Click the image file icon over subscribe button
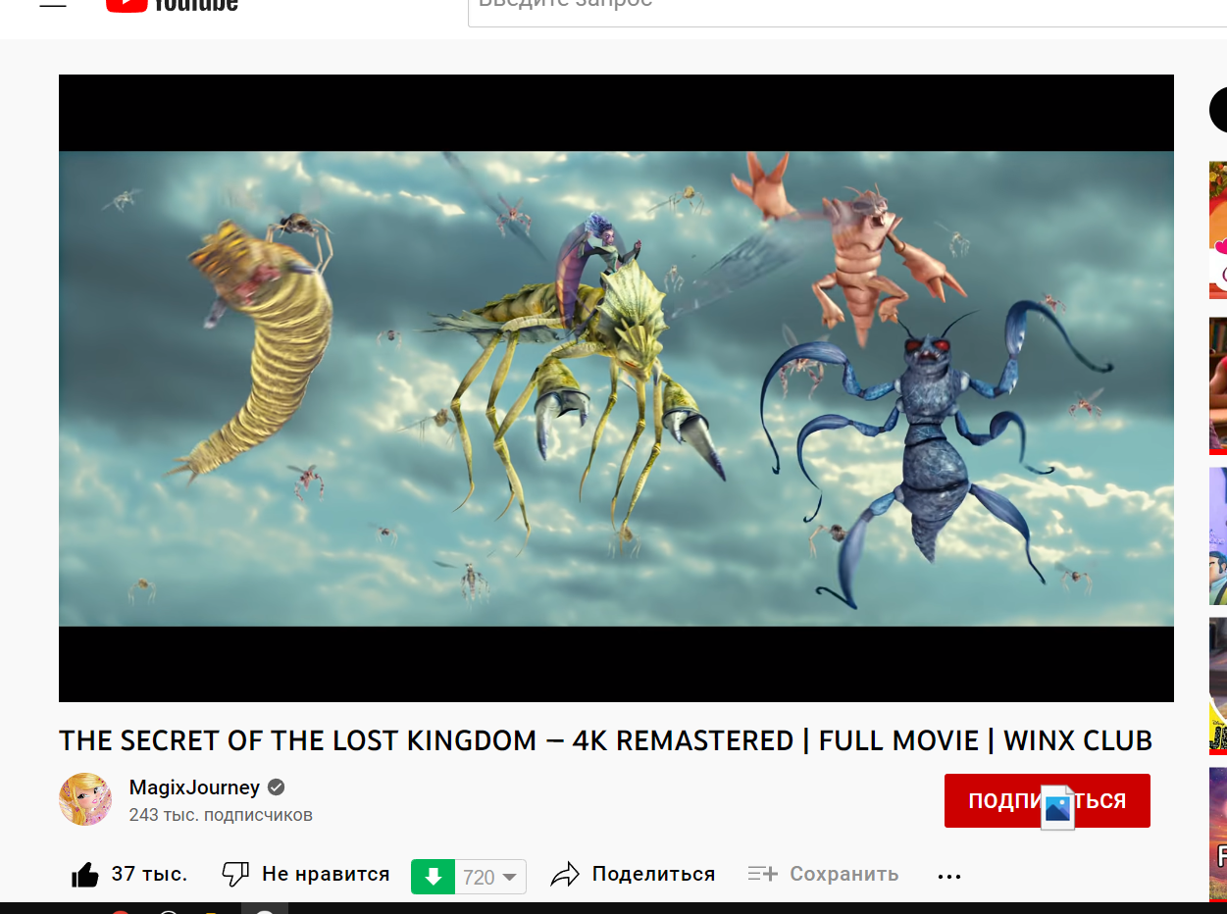This screenshot has height=914, width=1227. point(1058,807)
